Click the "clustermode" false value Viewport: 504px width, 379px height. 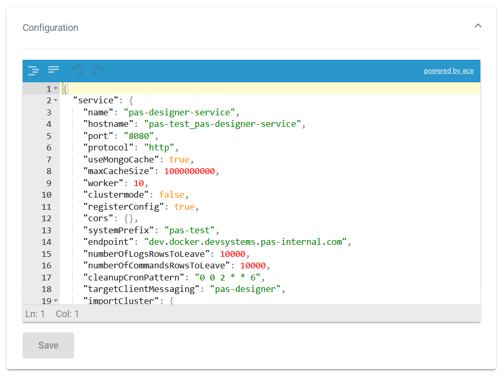[x=172, y=194]
